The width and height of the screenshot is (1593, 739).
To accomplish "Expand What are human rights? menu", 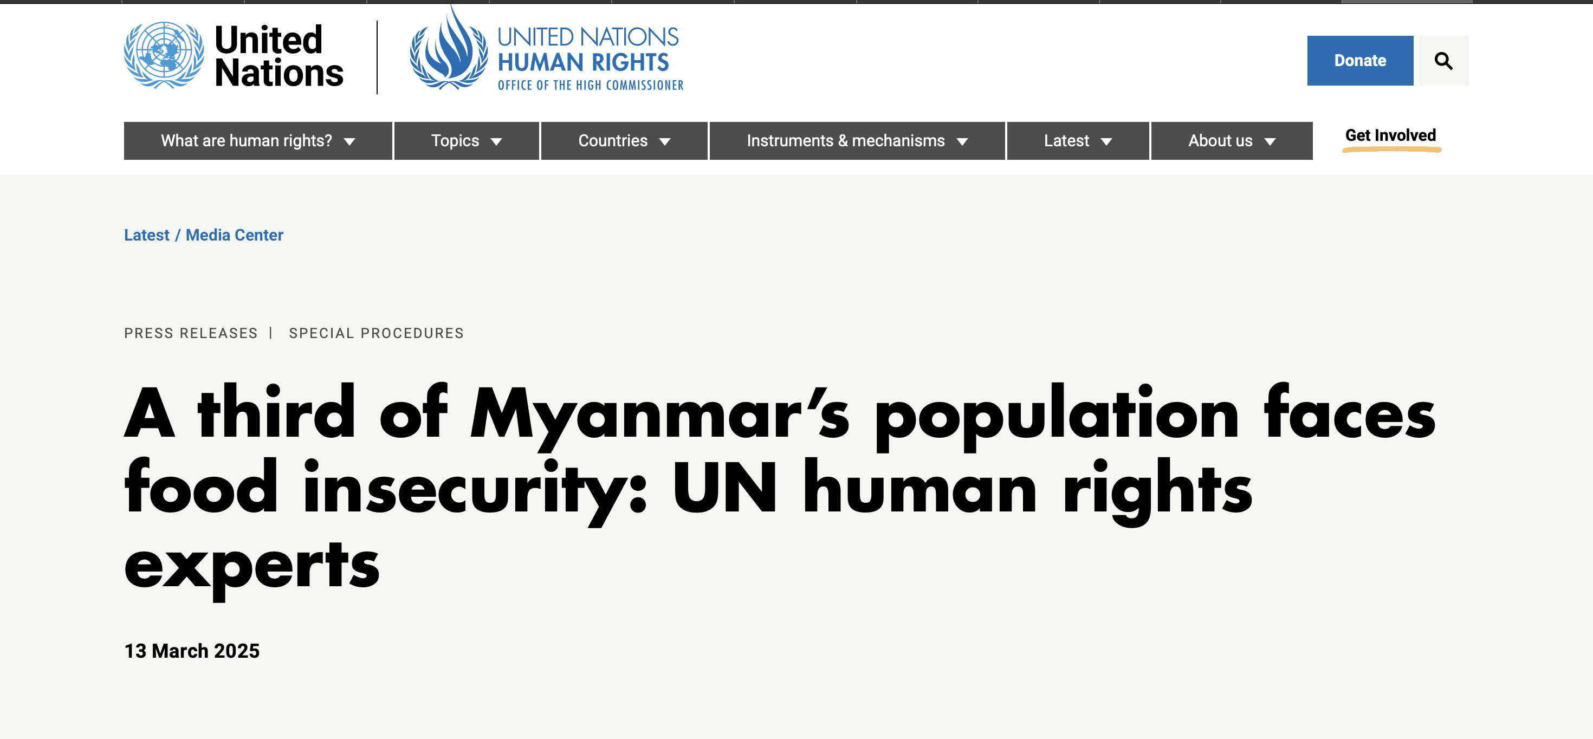I will point(258,141).
